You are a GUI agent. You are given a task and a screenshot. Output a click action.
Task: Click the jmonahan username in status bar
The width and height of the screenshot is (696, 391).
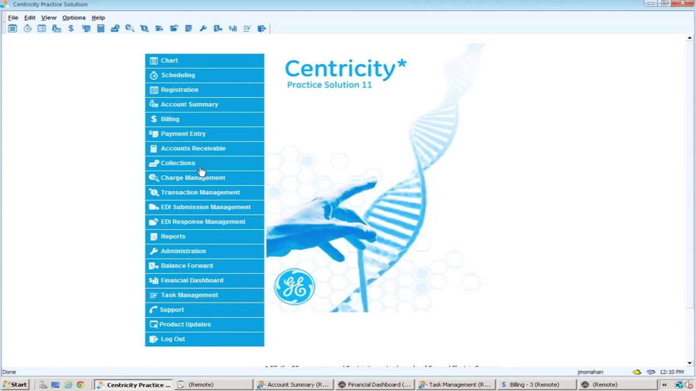(x=590, y=372)
